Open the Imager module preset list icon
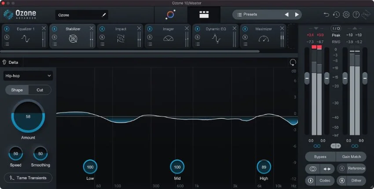The width and height of the screenshot is (374, 189). coord(150,44)
